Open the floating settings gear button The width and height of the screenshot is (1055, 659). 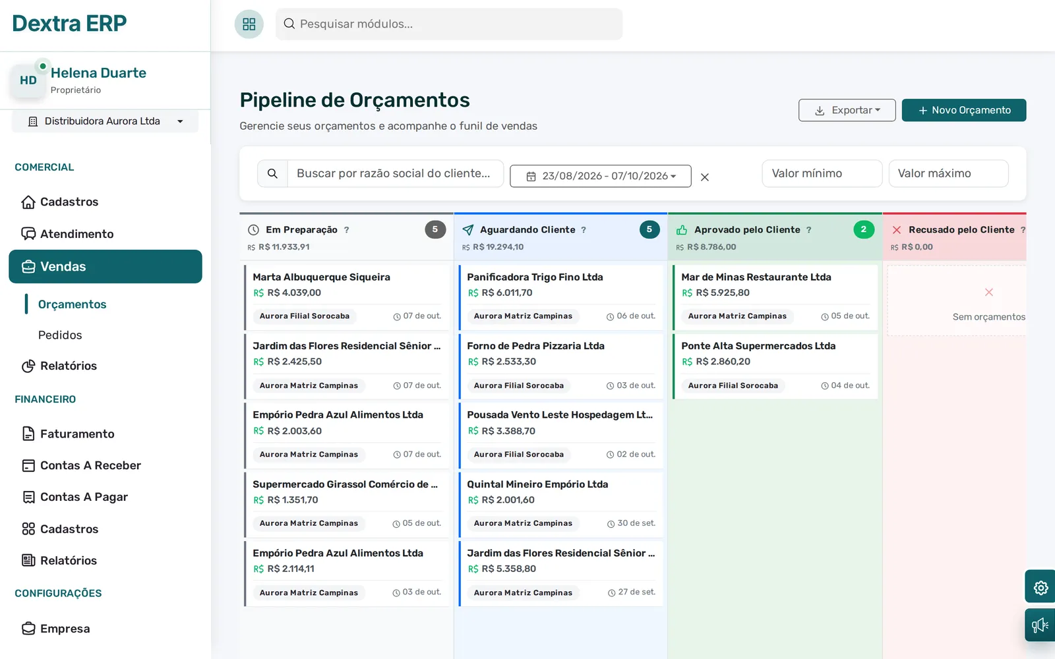(1040, 587)
